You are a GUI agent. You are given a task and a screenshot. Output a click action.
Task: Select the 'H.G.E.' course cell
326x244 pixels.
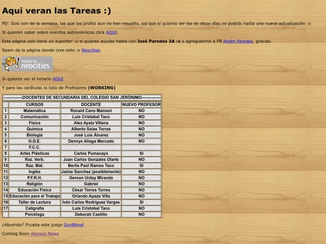(34, 141)
